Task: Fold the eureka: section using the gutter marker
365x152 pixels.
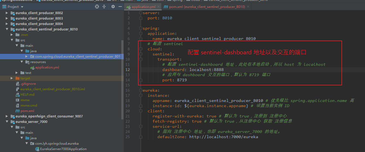Action: (141, 90)
